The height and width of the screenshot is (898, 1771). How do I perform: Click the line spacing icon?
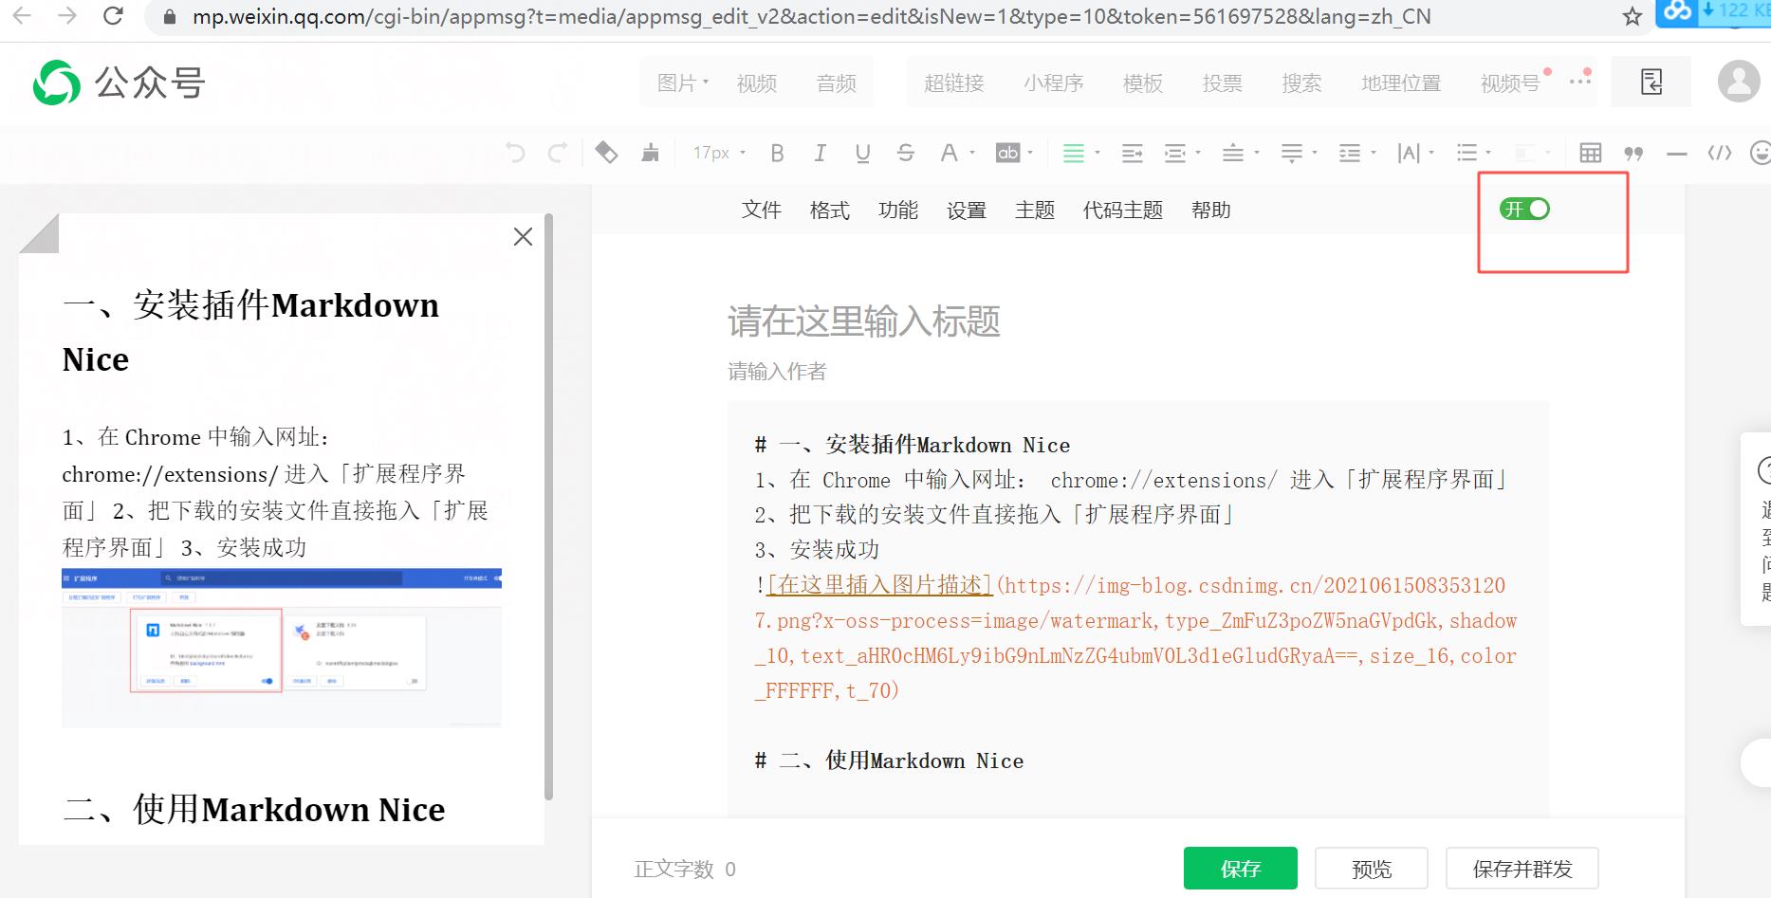(x=1349, y=153)
